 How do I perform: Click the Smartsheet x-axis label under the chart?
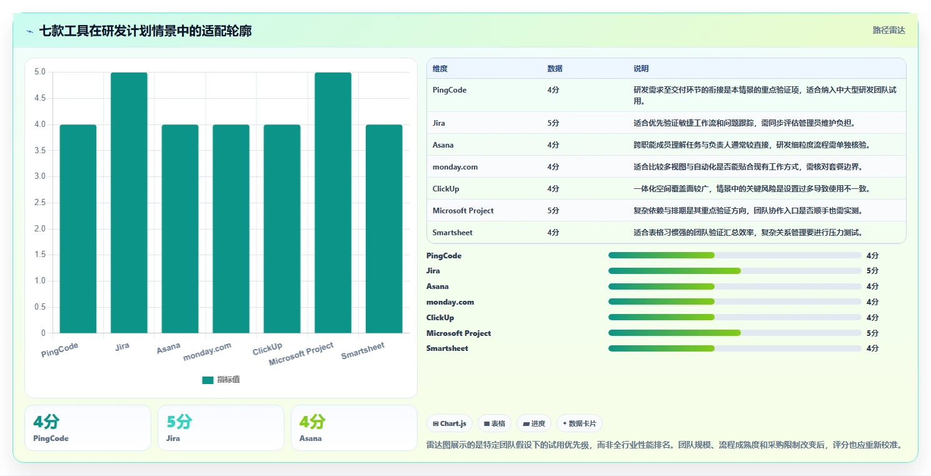point(363,351)
